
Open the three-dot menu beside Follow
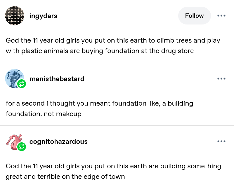click(x=221, y=16)
